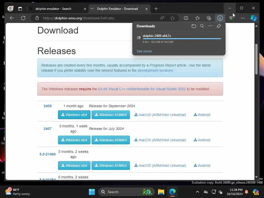The height and width of the screenshot is (198, 264).
Task: Open the 64-bit Visual C++ redistributable link
Action: click(x=142, y=89)
